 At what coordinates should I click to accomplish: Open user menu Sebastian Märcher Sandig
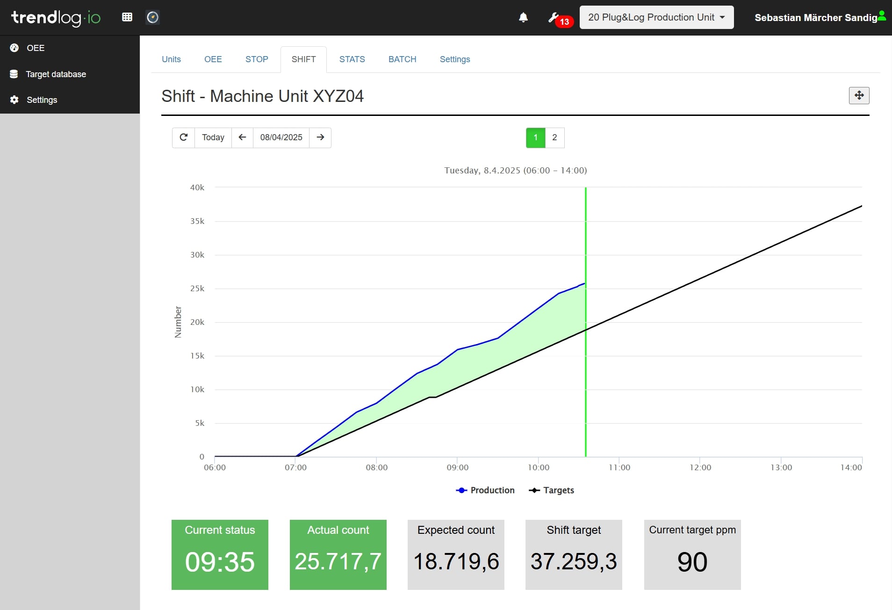(x=815, y=18)
